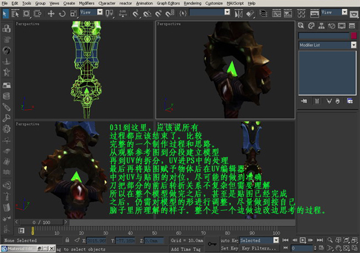This screenshot has height=253, width=360.
Task: Click the object color swatch
Action: click(x=353, y=36)
